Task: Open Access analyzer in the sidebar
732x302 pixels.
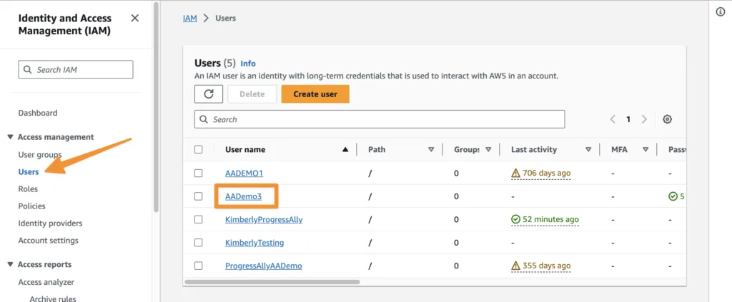Action: tap(46, 282)
